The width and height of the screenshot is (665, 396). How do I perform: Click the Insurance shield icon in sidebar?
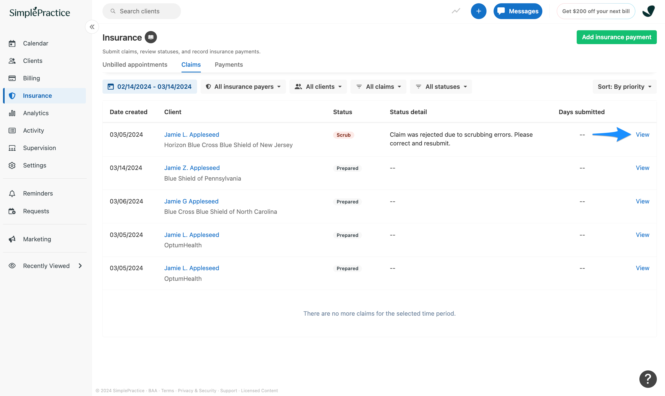click(12, 96)
